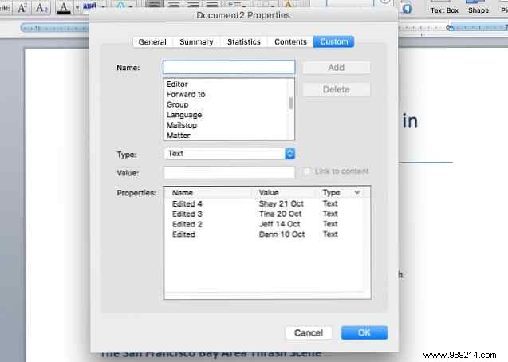The height and width of the screenshot is (362, 508).
Task: Click the Jeff 14 Oct value
Action: pos(280,224)
